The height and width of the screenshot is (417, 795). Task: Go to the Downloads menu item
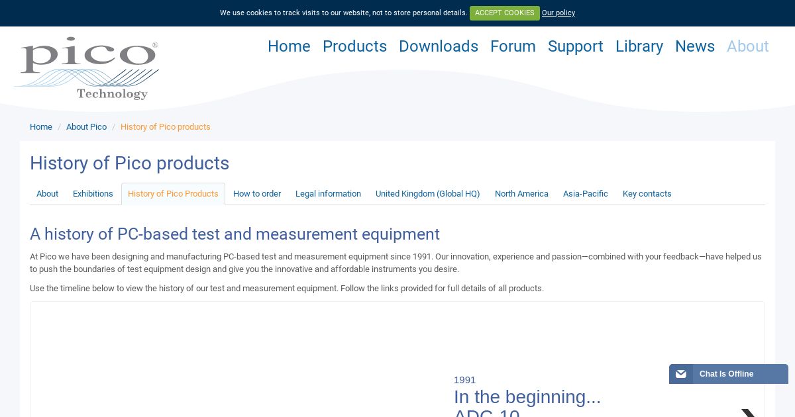tap(439, 46)
